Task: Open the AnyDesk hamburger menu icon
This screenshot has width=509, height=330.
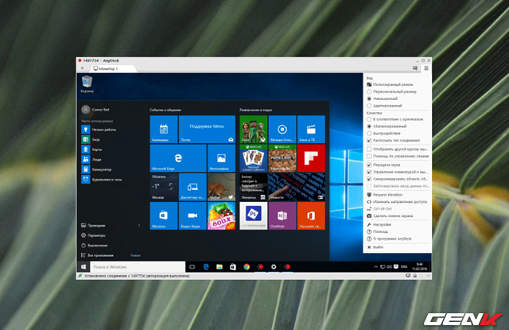Action: point(426,68)
